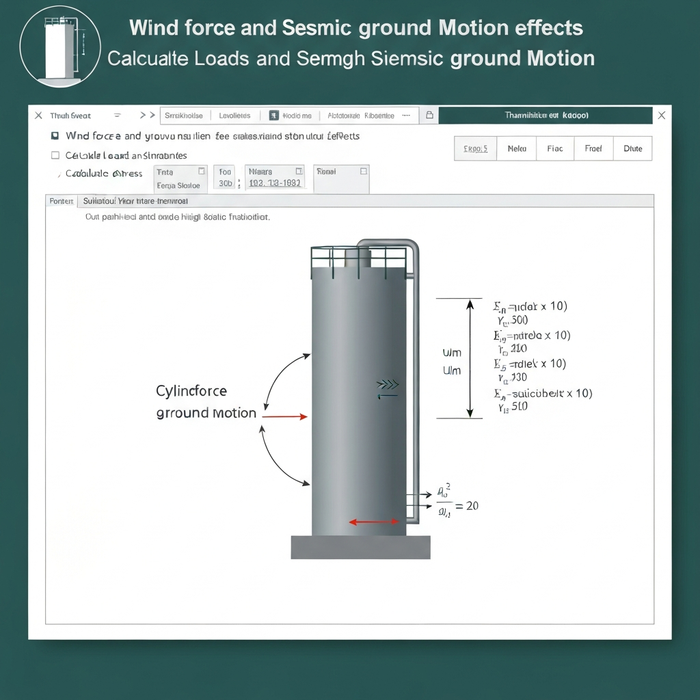700x700 pixels.
Task: Open the 'Rsnai' dropdown selector
Action: 364,170
